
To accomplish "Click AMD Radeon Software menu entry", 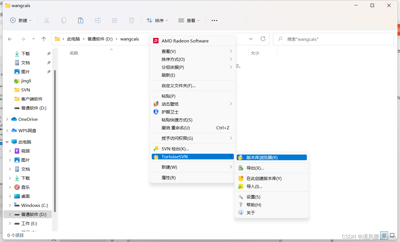I will tap(193, 41).
